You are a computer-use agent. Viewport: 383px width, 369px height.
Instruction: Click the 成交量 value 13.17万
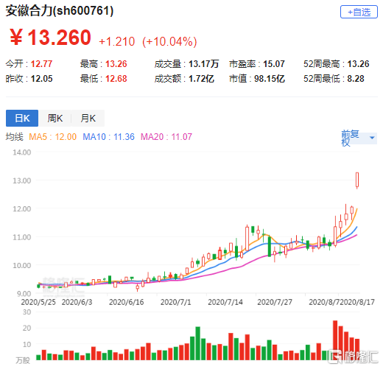point(204,64)
